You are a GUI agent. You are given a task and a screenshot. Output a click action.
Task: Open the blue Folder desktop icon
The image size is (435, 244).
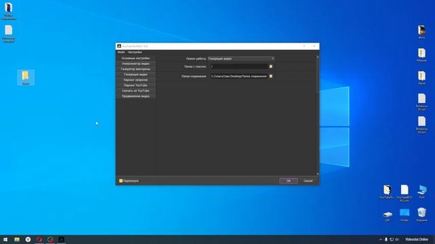coord(404,215)
